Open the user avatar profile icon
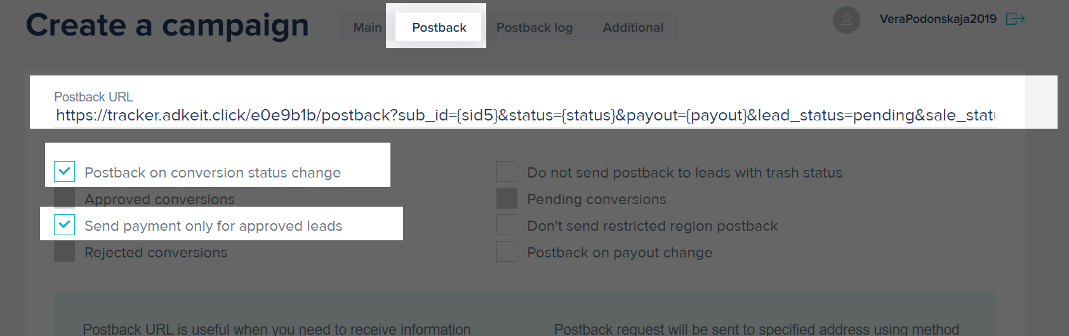The height and width of the screenshot is (336, 1069). (846, 20)
